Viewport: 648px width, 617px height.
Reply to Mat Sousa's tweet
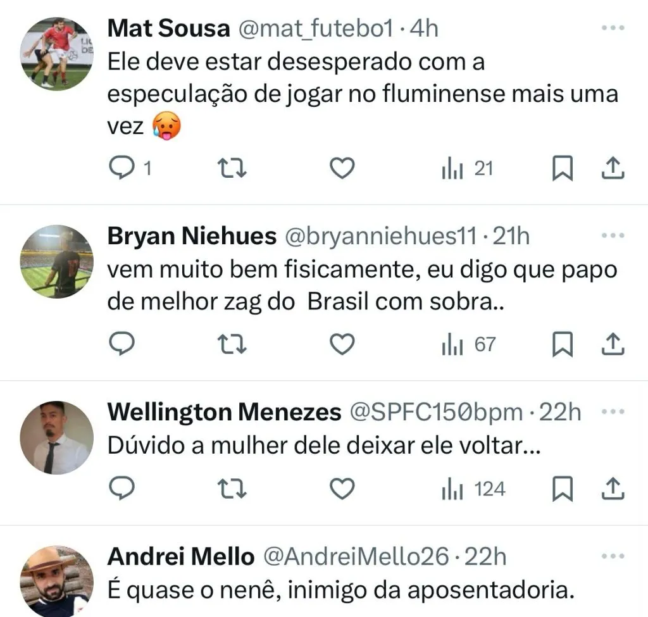[121, 168]
